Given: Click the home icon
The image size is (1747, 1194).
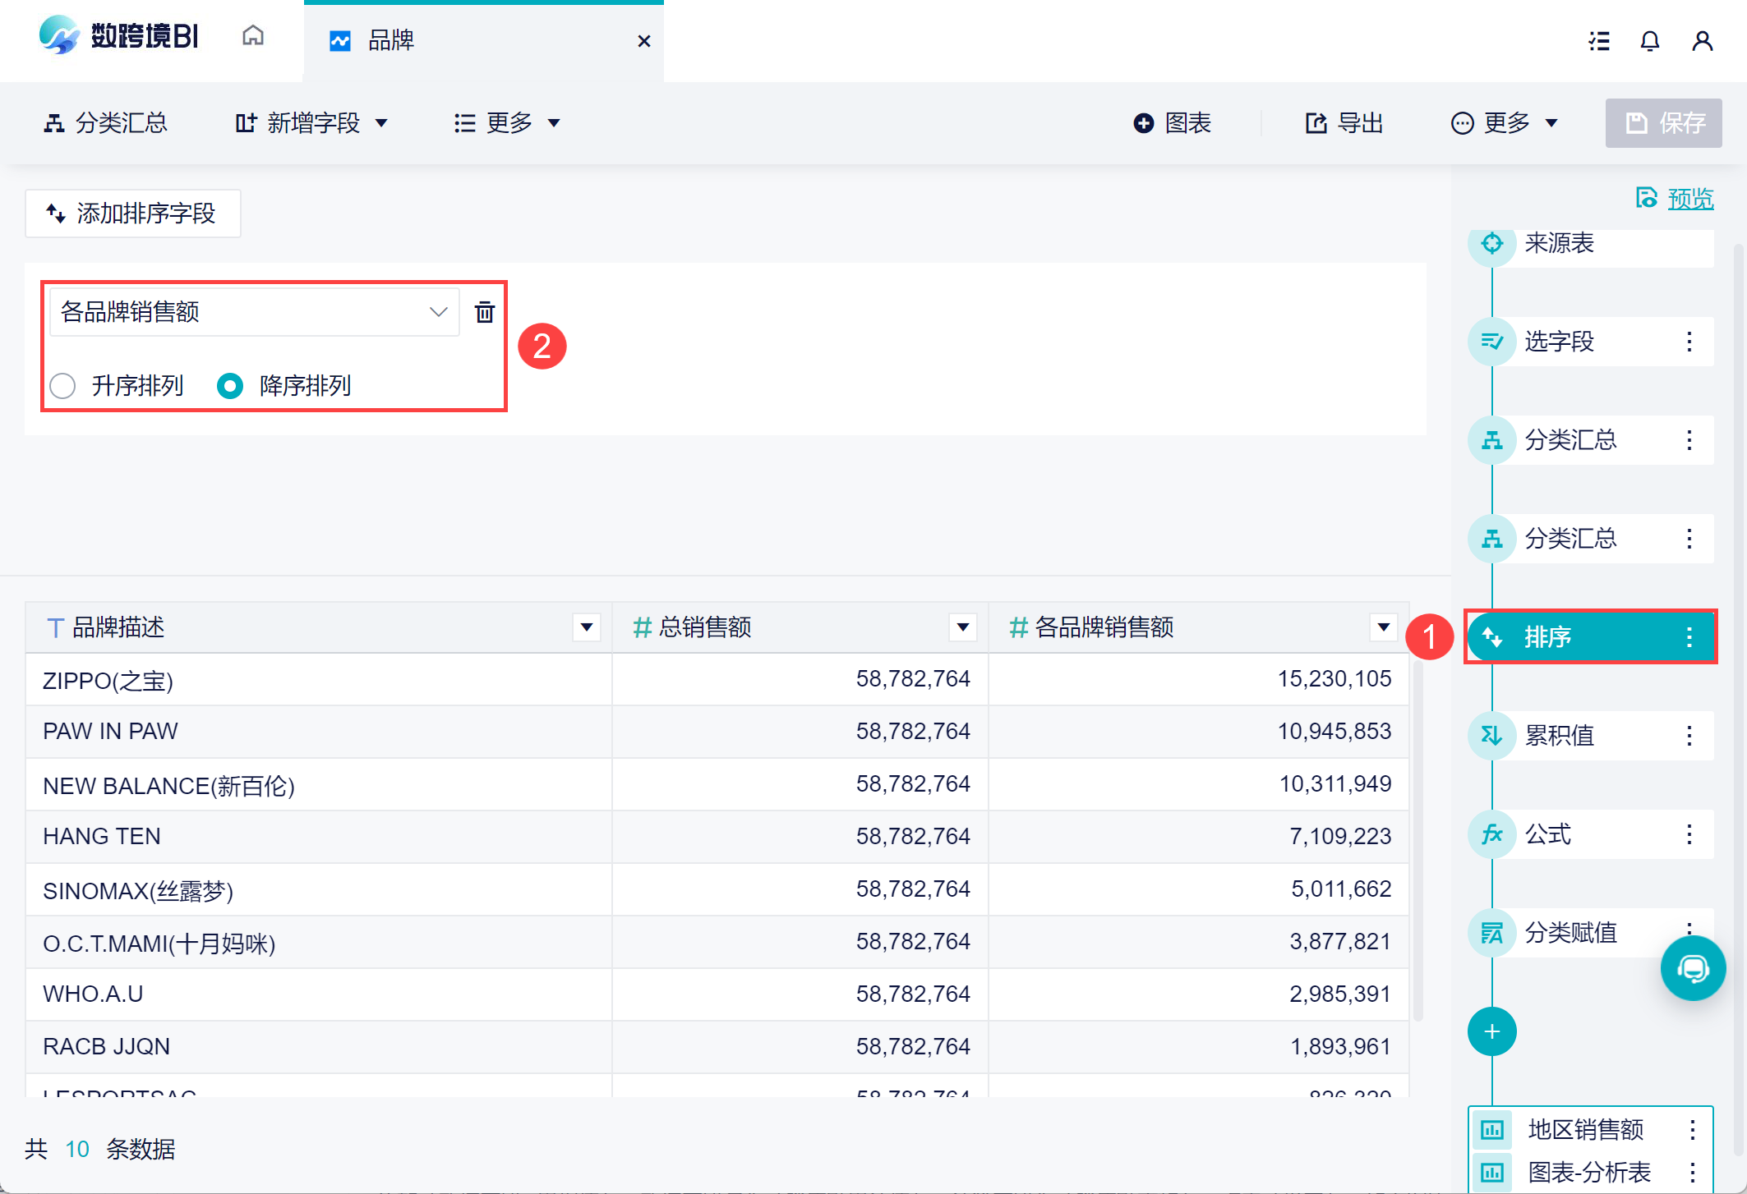Looking at the screenshot, I should [253, 36].
